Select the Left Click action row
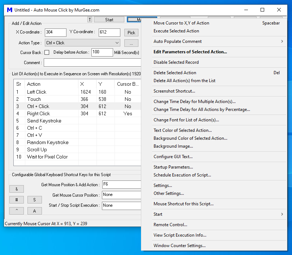The height and width of the screenshot is (255, 292). click(x=77, y=92)
